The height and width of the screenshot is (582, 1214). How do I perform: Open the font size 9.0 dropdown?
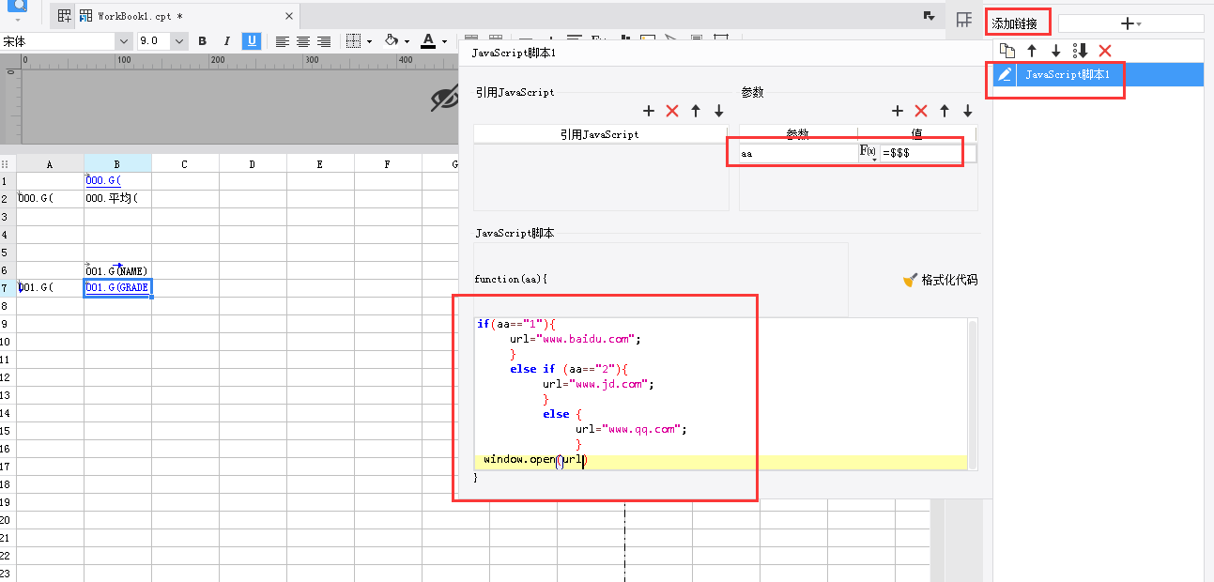[x=178, y=41]
